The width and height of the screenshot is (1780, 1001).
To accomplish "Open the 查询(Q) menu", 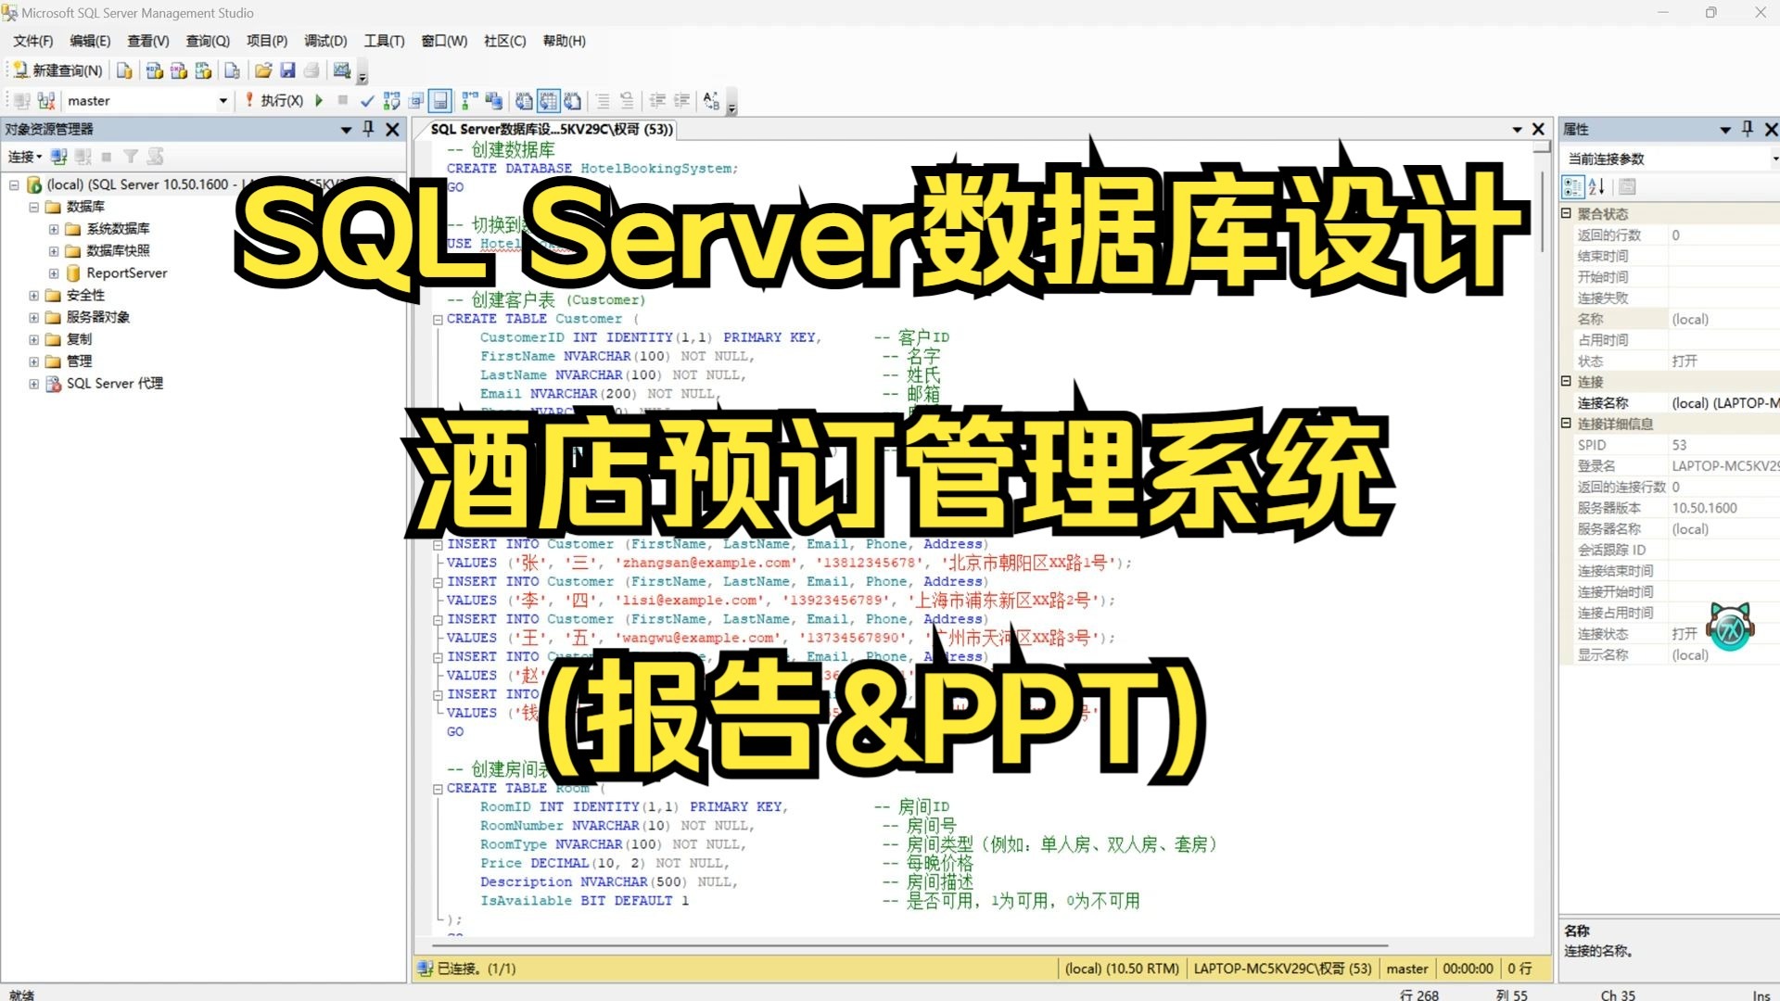I will click(208, 41).
